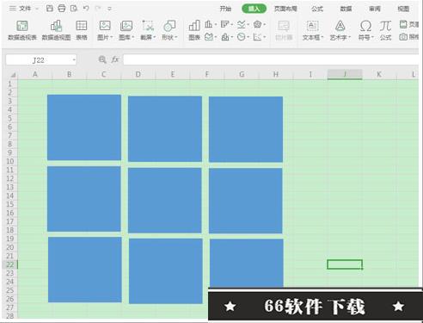Insert a bar chart from ribbon
The height and width of the screenshot is (323, 423).
(226, 24)
